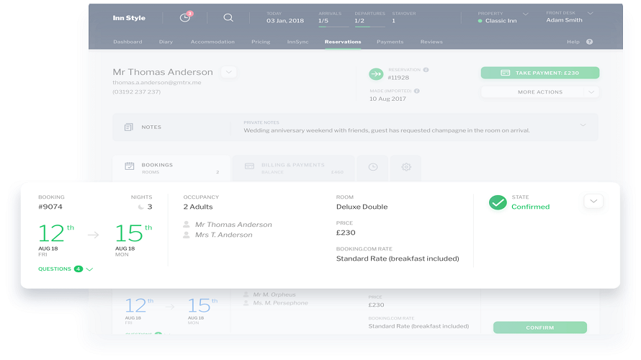Click the Billing & Payments card icon
The height and width of the screenshot is (360, 641).
[x=249, y=166]
